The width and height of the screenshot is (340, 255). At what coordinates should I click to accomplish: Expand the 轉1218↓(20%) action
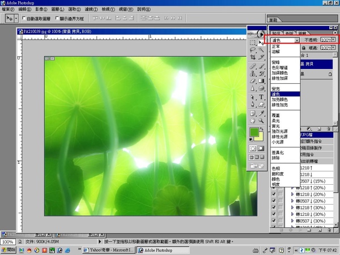point(292,194)
